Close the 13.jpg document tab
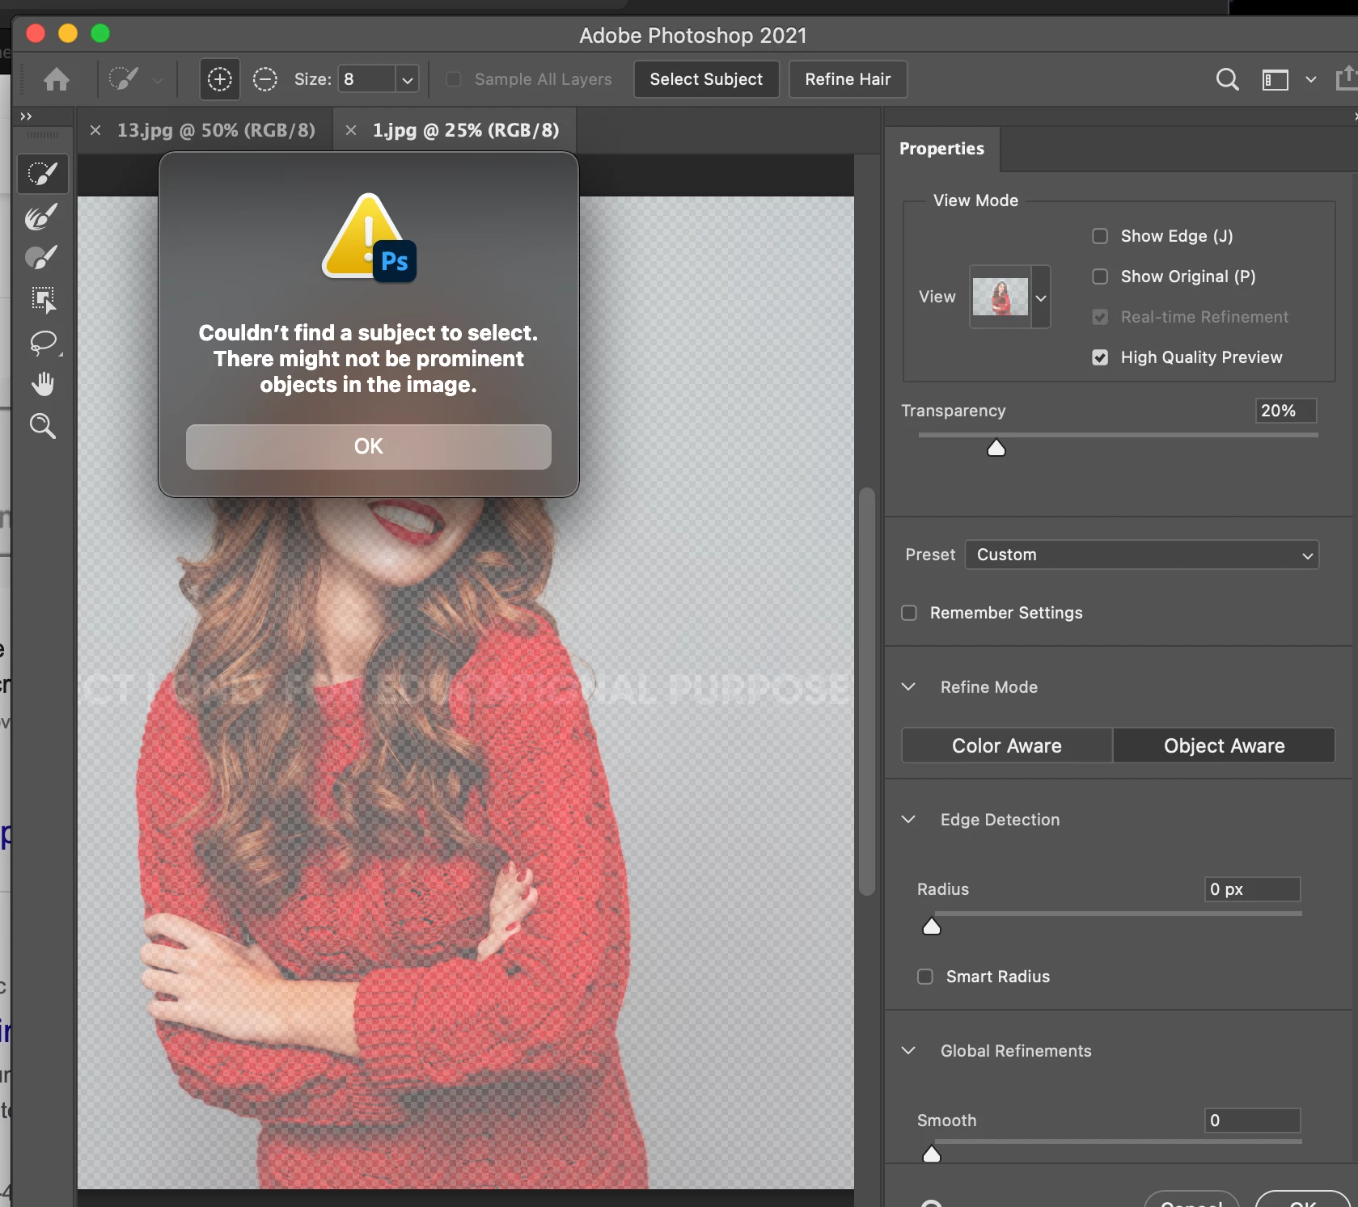Image resolution: width=1358 pixels, height=1207 pixels. click(95, 130)
